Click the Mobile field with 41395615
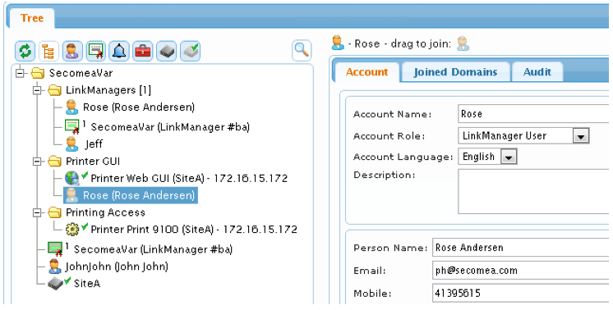Screen dimensions: 613x310 pos(520,293)
